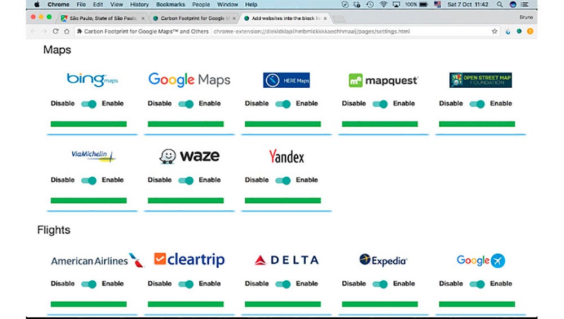Toggle the Cleartrip enable switch
This screenshot has height=319, width=564.
point(186,284)
